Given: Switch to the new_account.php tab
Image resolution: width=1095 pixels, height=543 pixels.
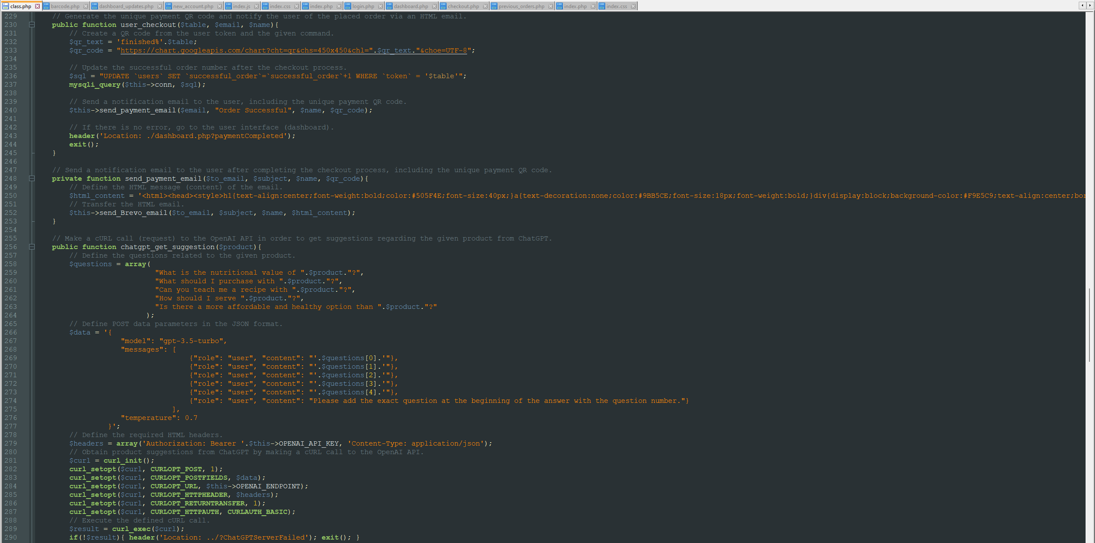Looking at the screenshot, I should point(192,6).
